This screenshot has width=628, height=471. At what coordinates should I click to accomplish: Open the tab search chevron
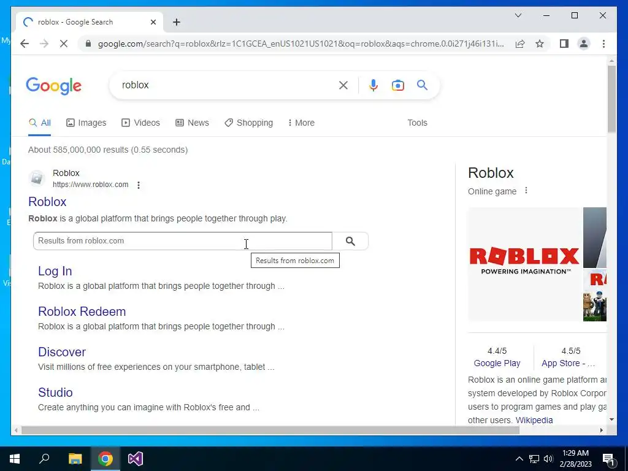(x=518, y=15)
